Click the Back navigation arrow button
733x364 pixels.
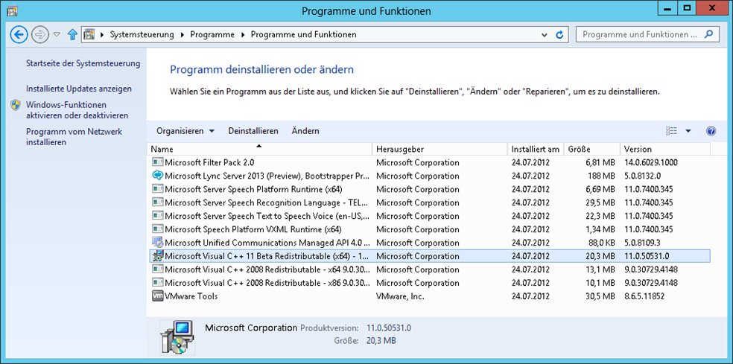19,34
